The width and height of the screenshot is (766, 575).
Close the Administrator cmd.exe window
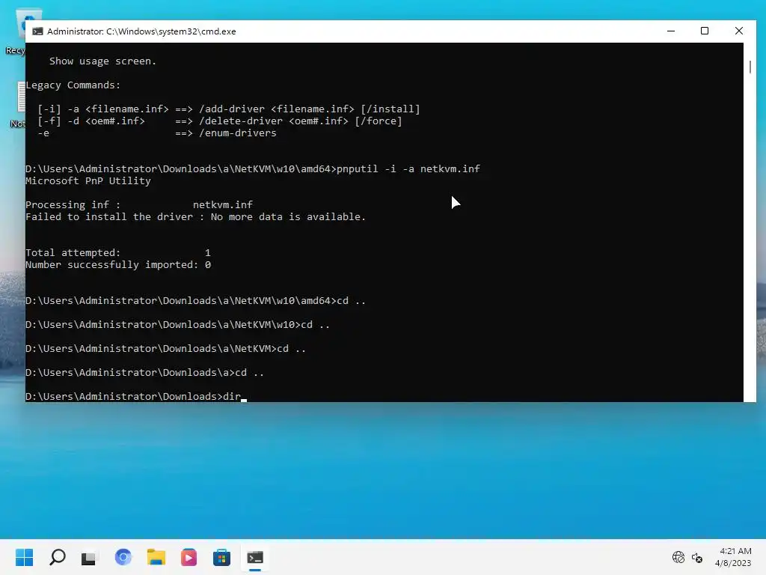[738, 31]
